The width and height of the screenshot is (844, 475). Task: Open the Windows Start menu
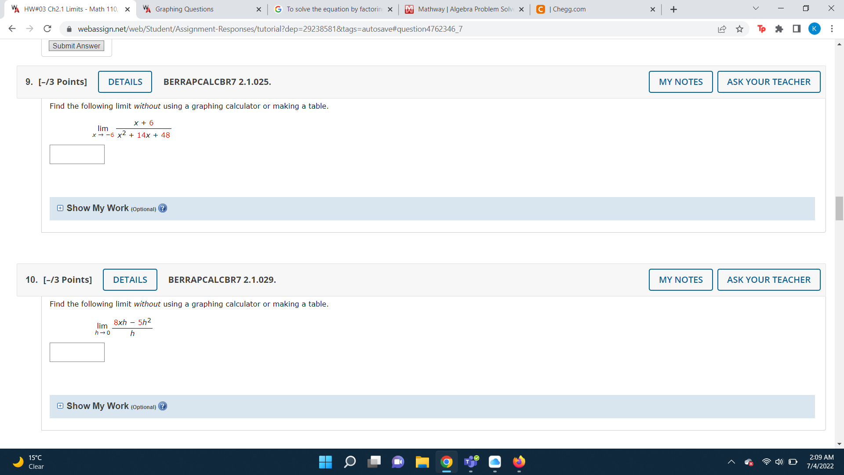pos(325,462)
